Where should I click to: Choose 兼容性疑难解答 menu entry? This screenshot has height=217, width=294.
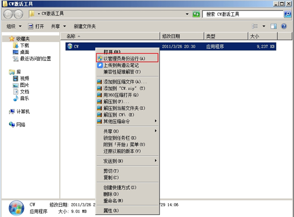(127, 72)
